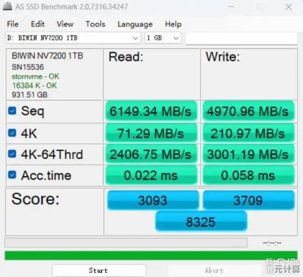Open the Tools menu
The image size is (303, 277).
pos(96,24)
